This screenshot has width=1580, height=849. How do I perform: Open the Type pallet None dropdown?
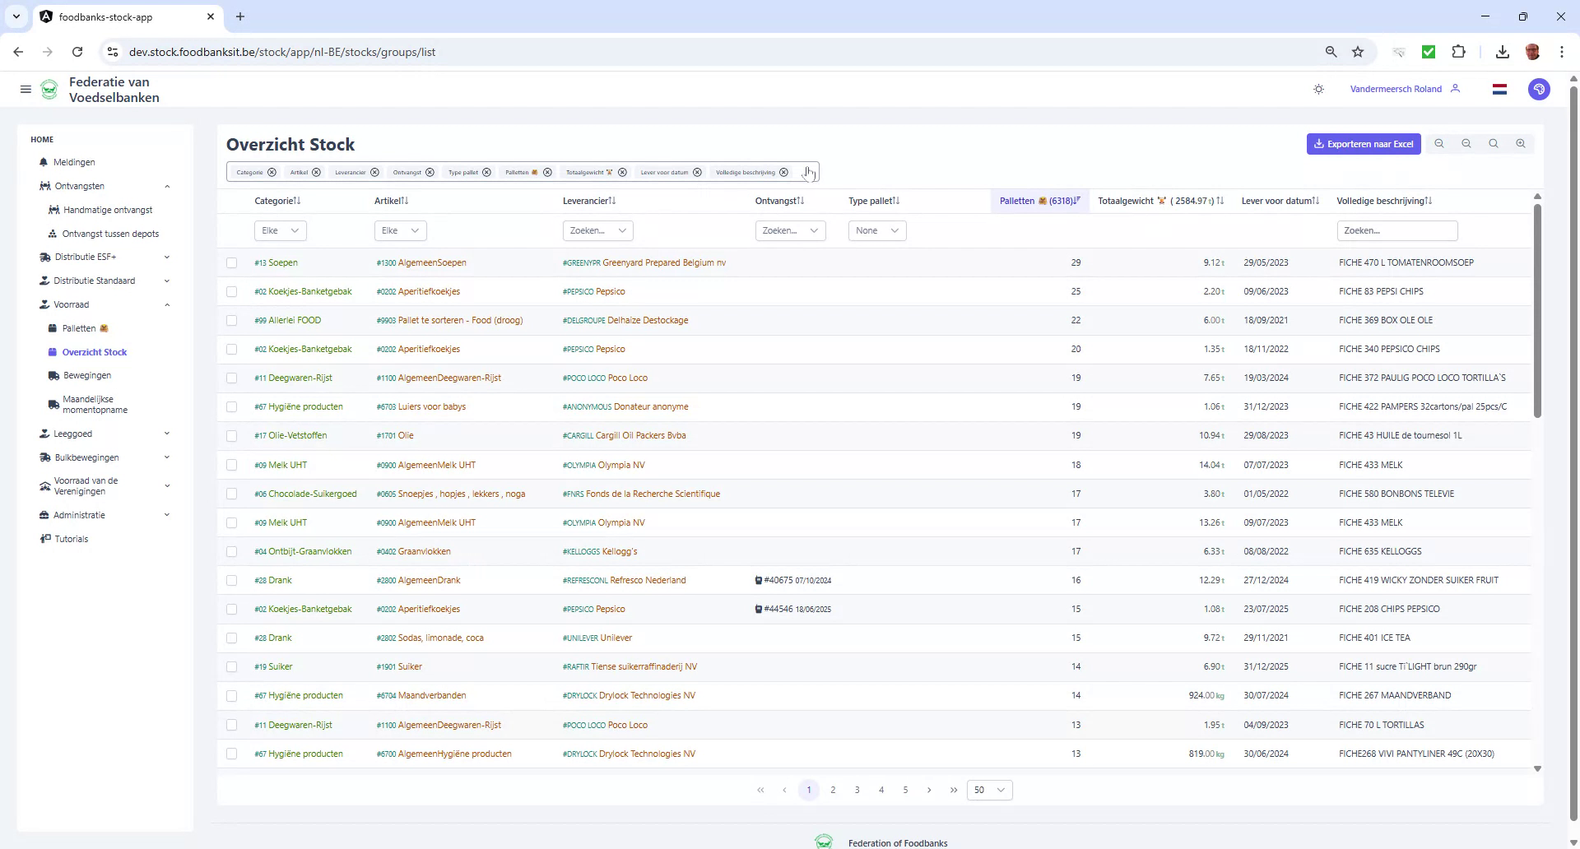(x=876, y=230)
